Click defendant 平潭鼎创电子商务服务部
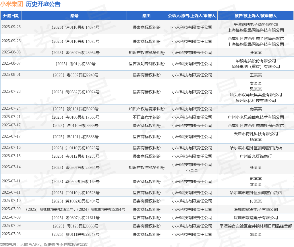This screenshot has width=294, height=247. point(256,25)
